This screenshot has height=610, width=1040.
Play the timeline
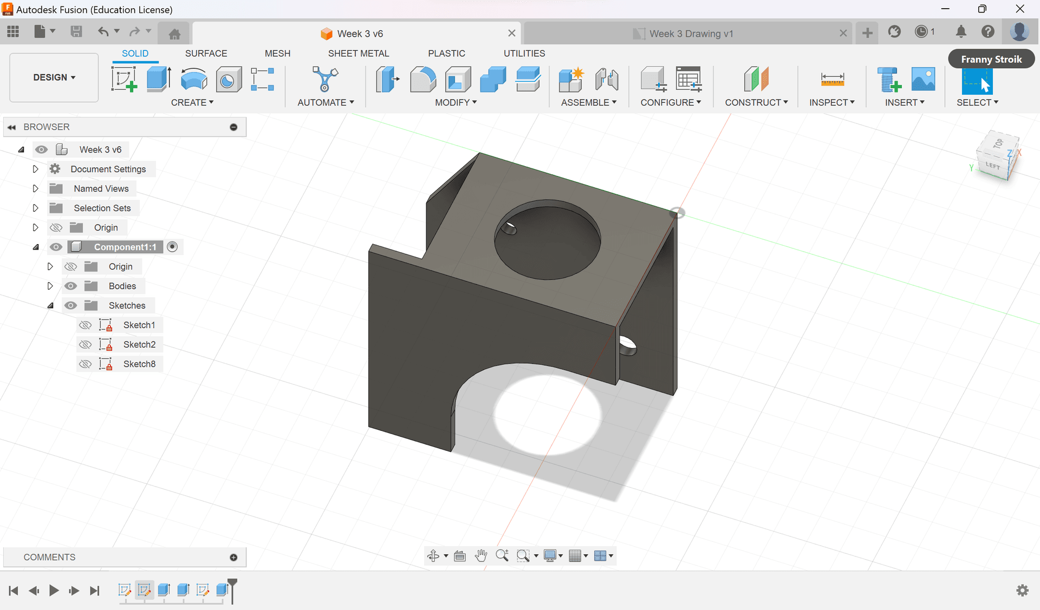pos(54,591)
